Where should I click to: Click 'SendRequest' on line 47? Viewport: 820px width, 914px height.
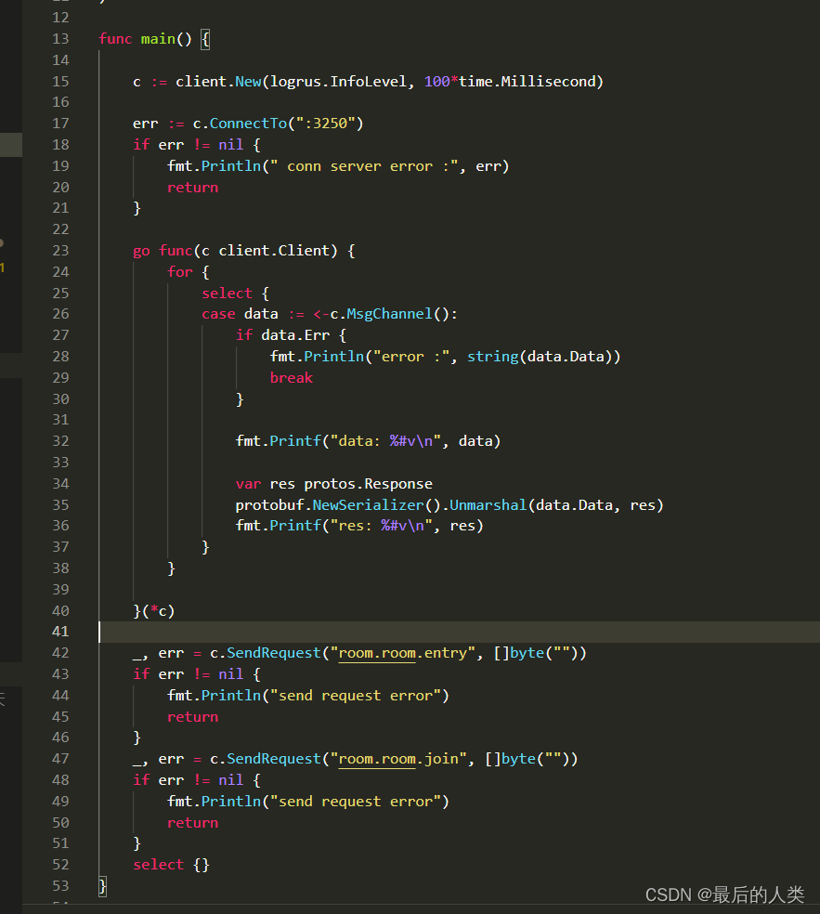pyautogui.click(x=274, y=759)
